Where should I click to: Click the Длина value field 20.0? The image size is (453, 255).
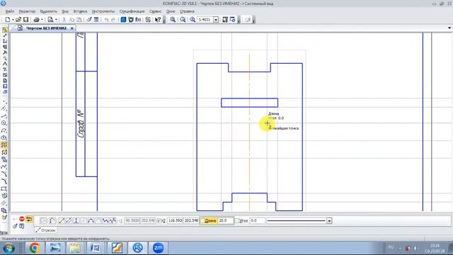click(225, 221)
